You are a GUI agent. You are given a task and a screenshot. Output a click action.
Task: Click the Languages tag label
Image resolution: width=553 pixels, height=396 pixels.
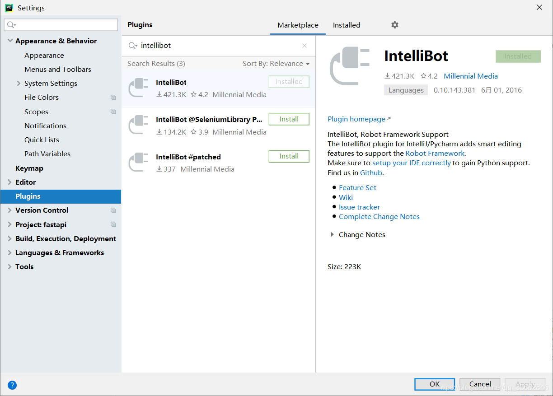coord(406,90)
